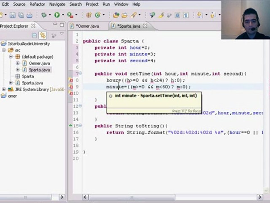
Task: Expand the highlighted Sparta.java tree node
Action: click(17, 70)
